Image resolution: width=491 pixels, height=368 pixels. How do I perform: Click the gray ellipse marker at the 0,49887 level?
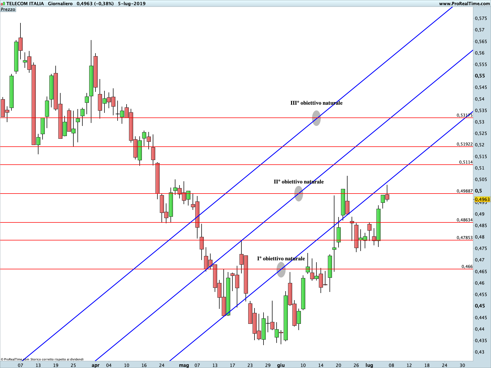[299, 194]
